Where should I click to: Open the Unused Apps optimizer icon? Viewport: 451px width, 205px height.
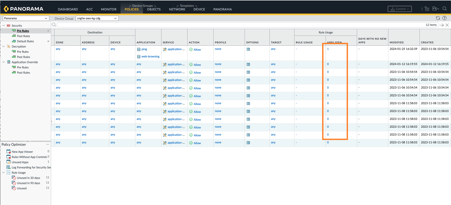9,162
